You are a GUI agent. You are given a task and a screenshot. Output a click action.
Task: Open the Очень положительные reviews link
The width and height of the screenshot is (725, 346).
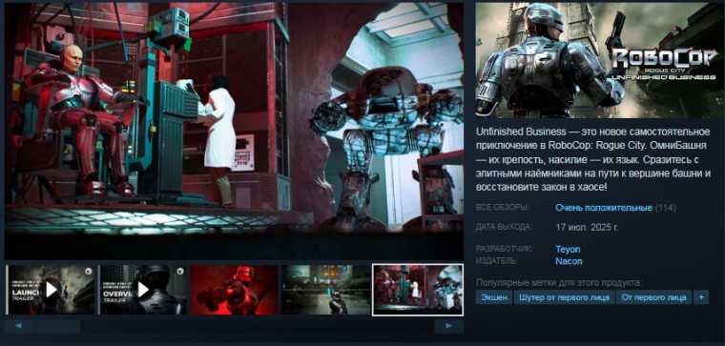click(604, 208)
